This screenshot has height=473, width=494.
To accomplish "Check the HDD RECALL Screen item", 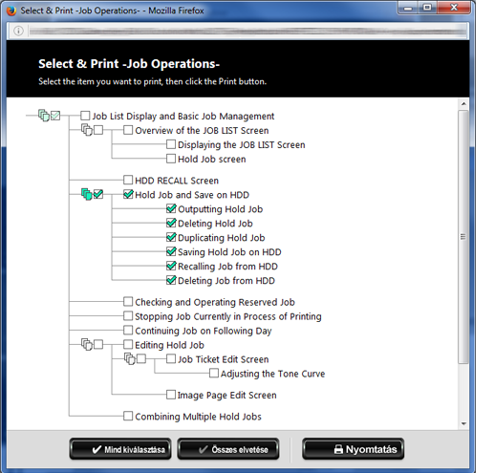I will [x=128, y=180].
